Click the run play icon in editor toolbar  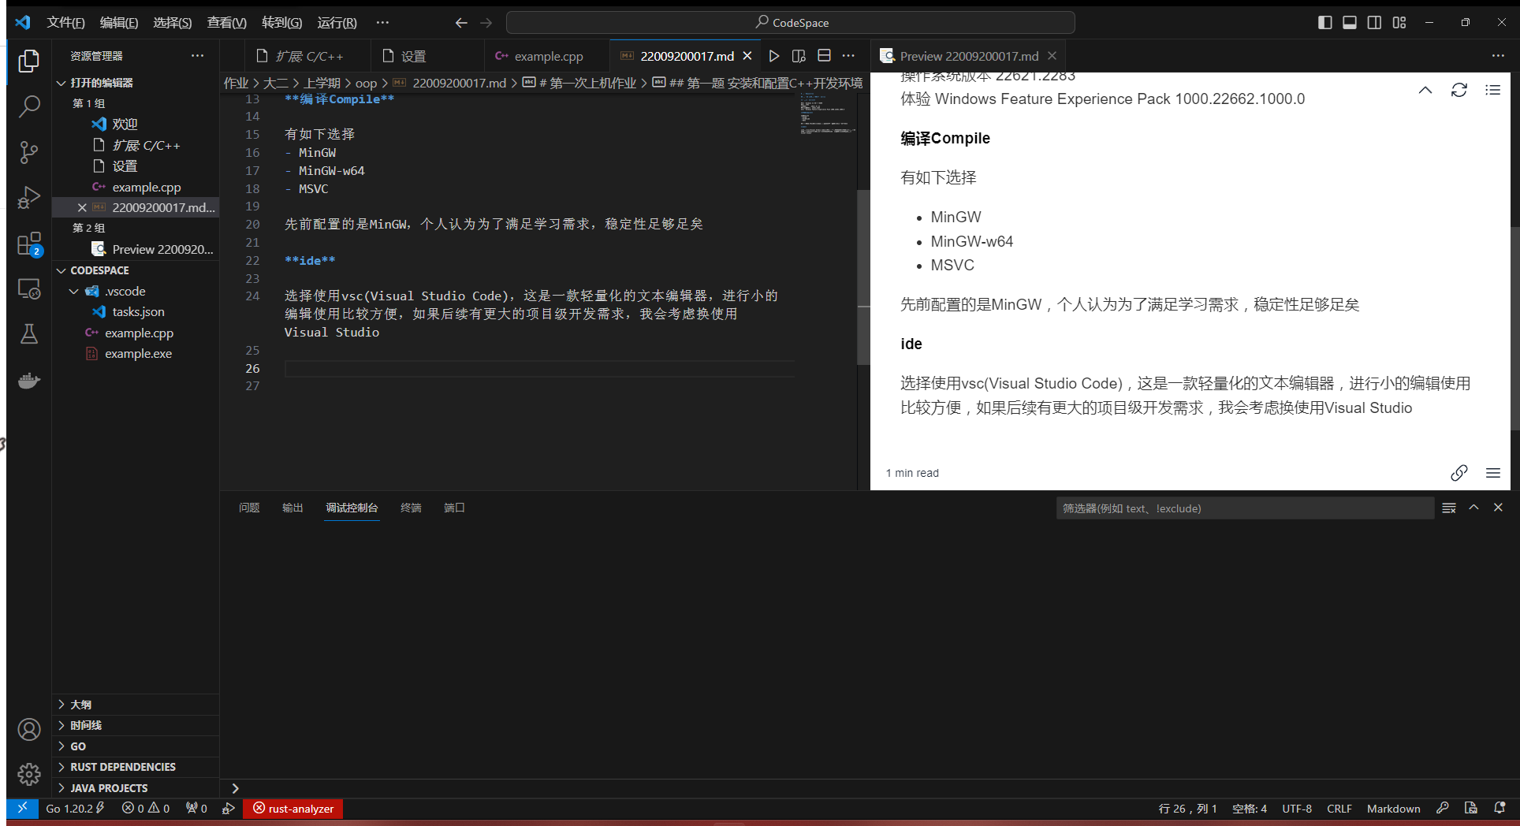(774, 56)
